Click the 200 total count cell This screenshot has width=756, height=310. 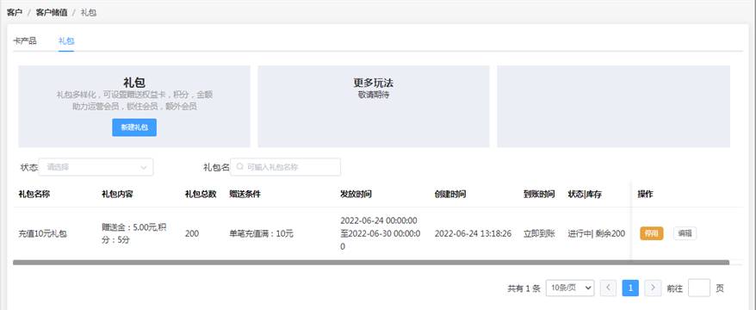(191, 233)
